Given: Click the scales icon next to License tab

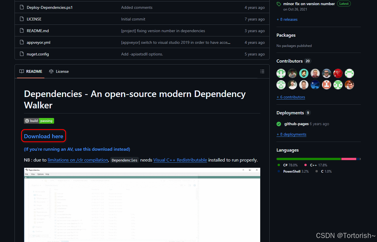Looking at the screenshot, I should (52, 71).
